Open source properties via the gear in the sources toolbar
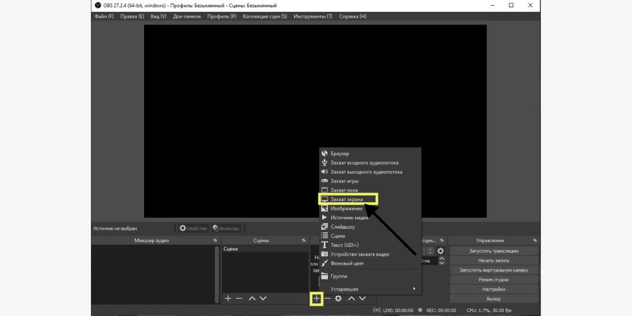 coord(339,299)
